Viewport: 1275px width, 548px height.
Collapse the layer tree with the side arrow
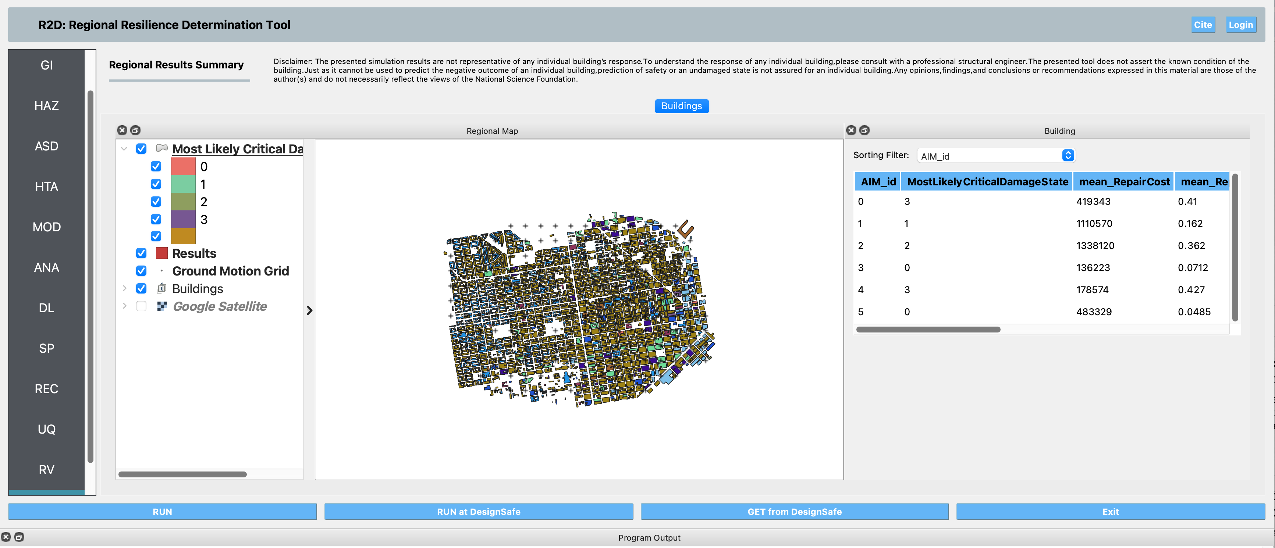tap(309, 310)
